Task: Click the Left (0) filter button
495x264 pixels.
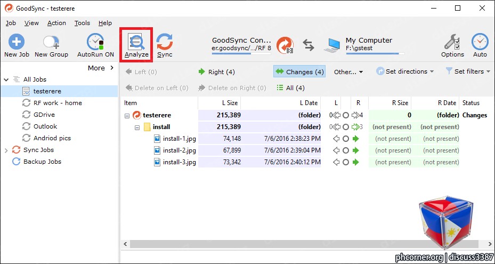Action: coord(141,72)
